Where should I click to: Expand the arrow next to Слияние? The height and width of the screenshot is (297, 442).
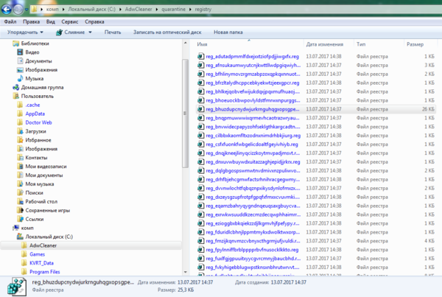90,32
